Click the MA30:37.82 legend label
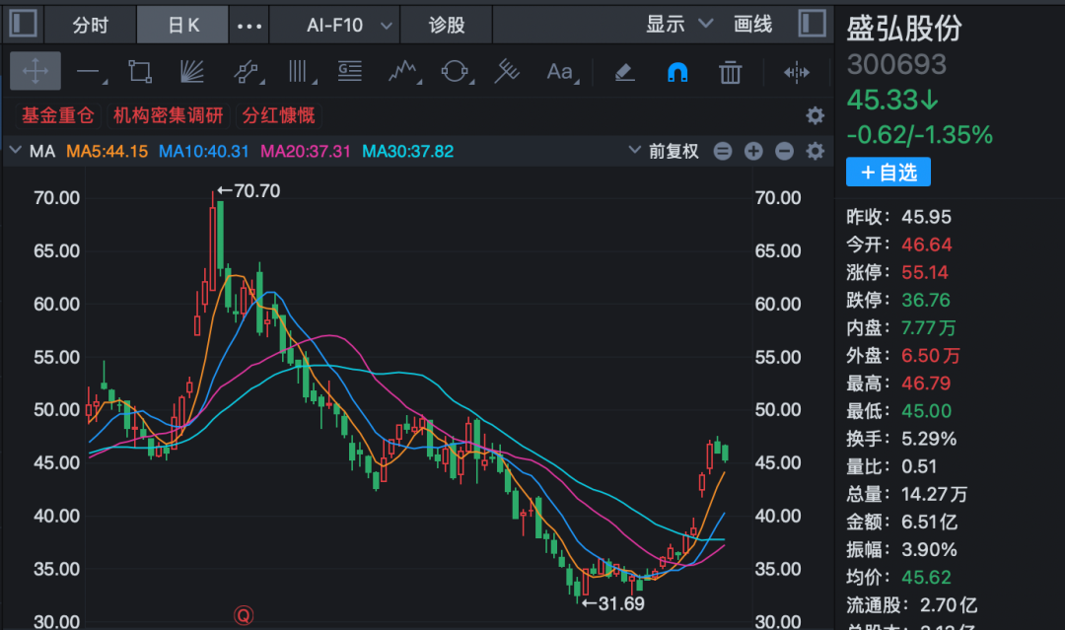 pos(407,152)
